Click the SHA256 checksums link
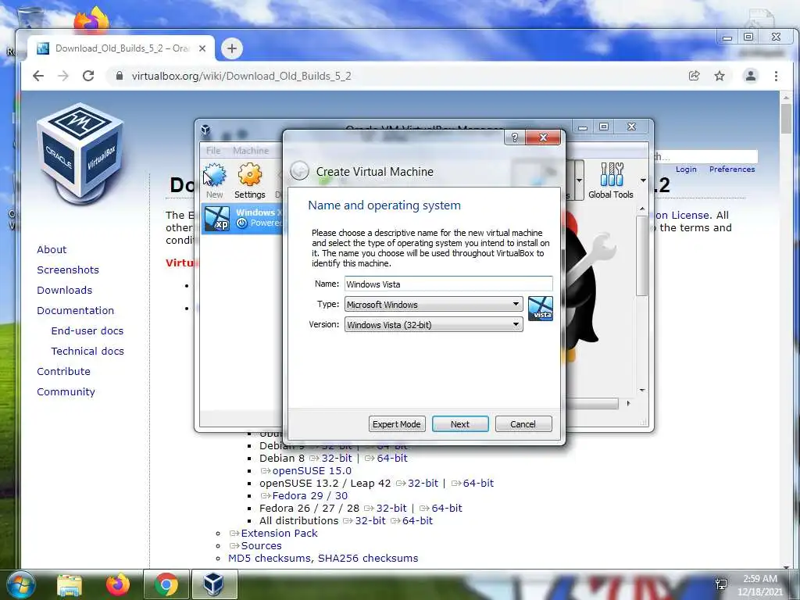 [368, 558]
